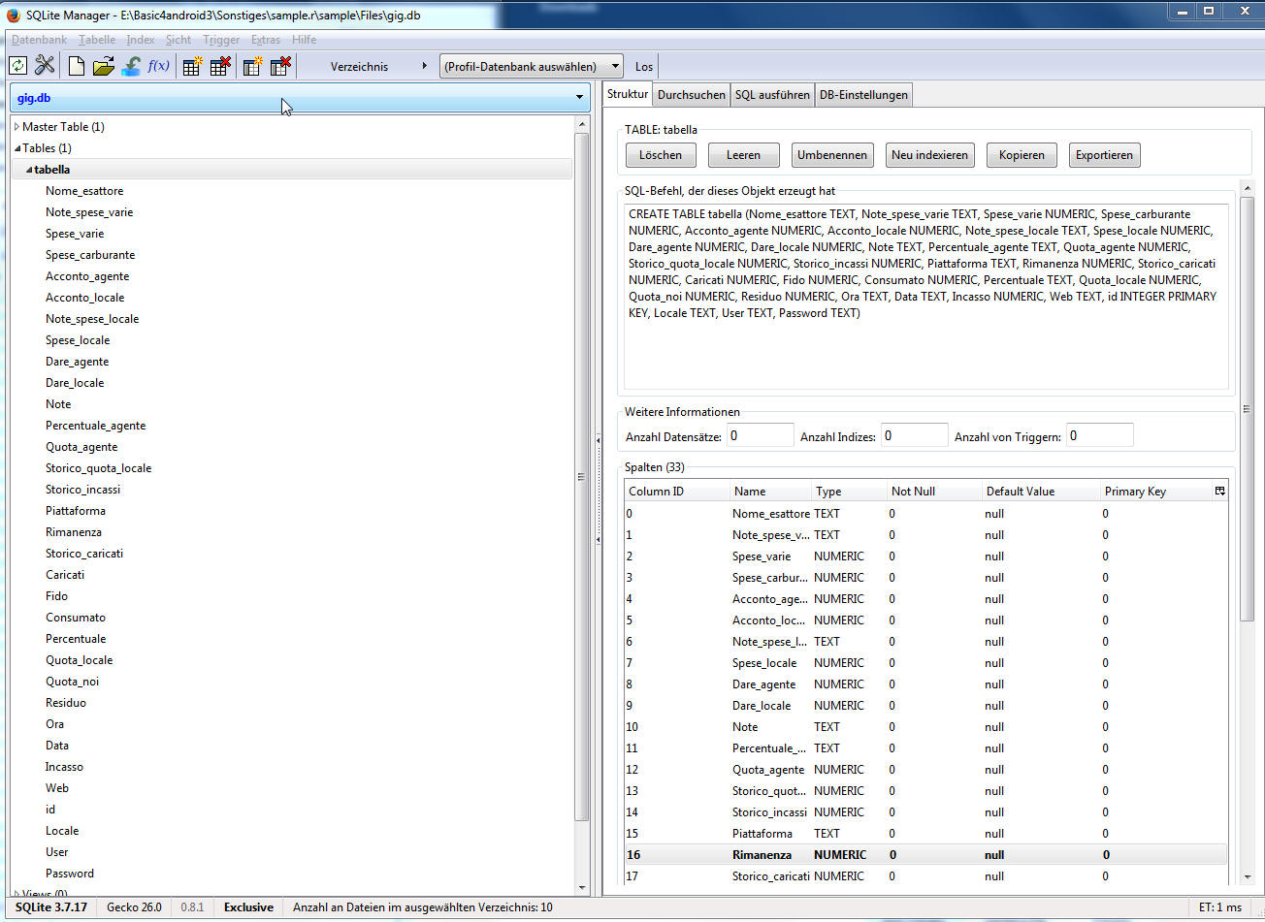Sort by the Default Value column header

point(1040,492)
